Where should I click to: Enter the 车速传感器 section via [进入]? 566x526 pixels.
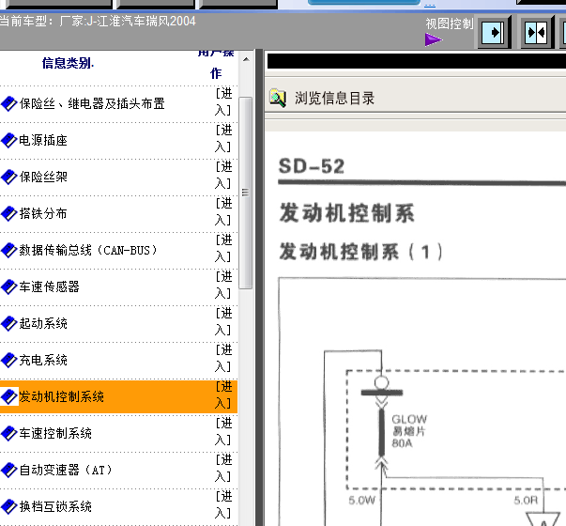(223, 285)
